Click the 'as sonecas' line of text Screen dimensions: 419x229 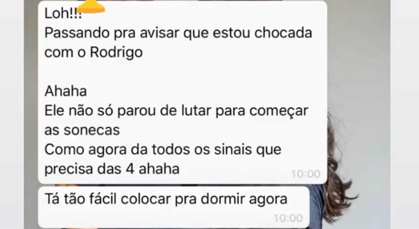pyautogui.click(x=82, y=130)
